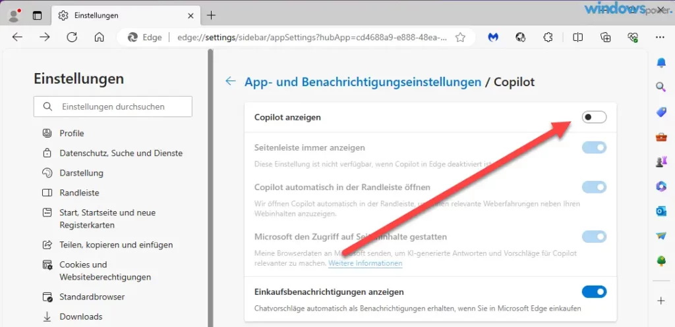Image resolution: width=675 pixels, height=327 pixels.
Task: Close the Einstellungen tab
Action: point(191,16)
